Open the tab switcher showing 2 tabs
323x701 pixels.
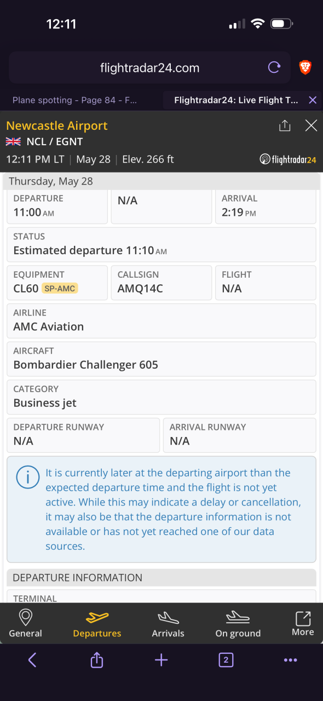point(226,660)
